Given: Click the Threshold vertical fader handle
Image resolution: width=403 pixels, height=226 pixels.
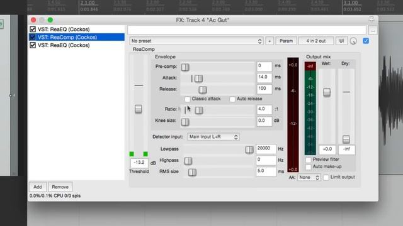Looking at the screenshot, I should click(x=139, y=109).
